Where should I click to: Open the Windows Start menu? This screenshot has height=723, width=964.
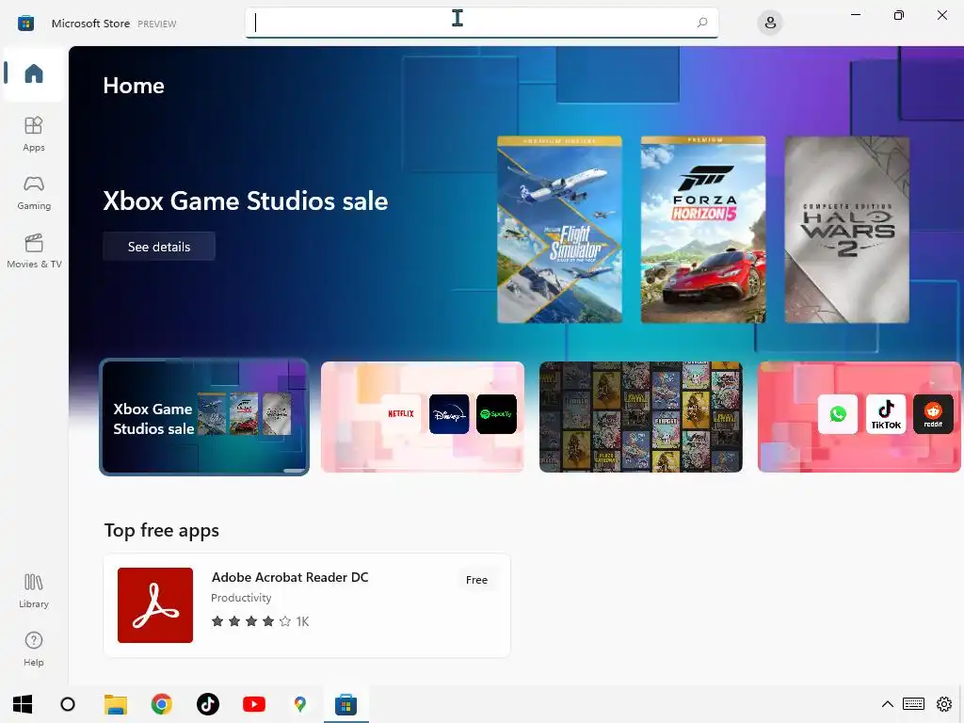pos(23,704)
